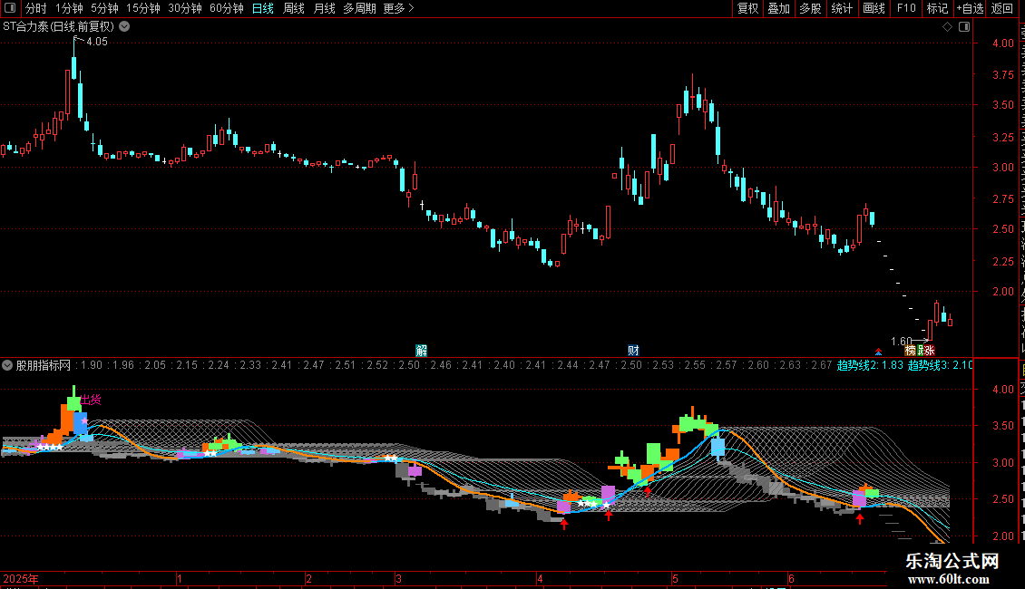The height and width of the screenshot is (589, 1025).
Task: Click the green 跌 badge icon
Action: 921,351
